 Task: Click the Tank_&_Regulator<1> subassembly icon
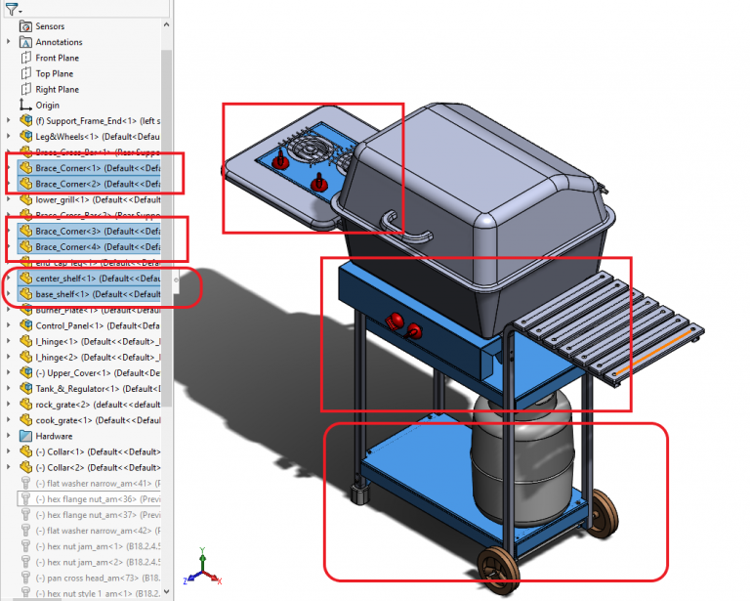26,388
